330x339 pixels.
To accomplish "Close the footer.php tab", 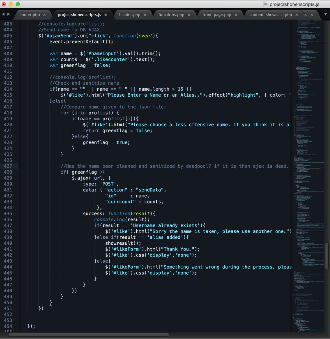I will (44, 15).
